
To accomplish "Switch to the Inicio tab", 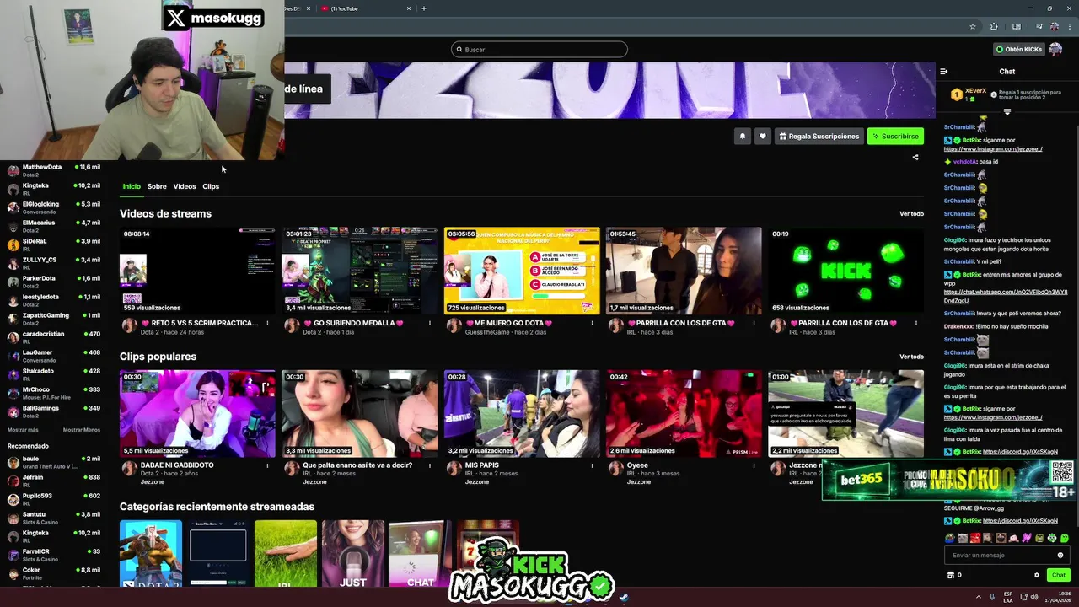I will pos(132,186).
